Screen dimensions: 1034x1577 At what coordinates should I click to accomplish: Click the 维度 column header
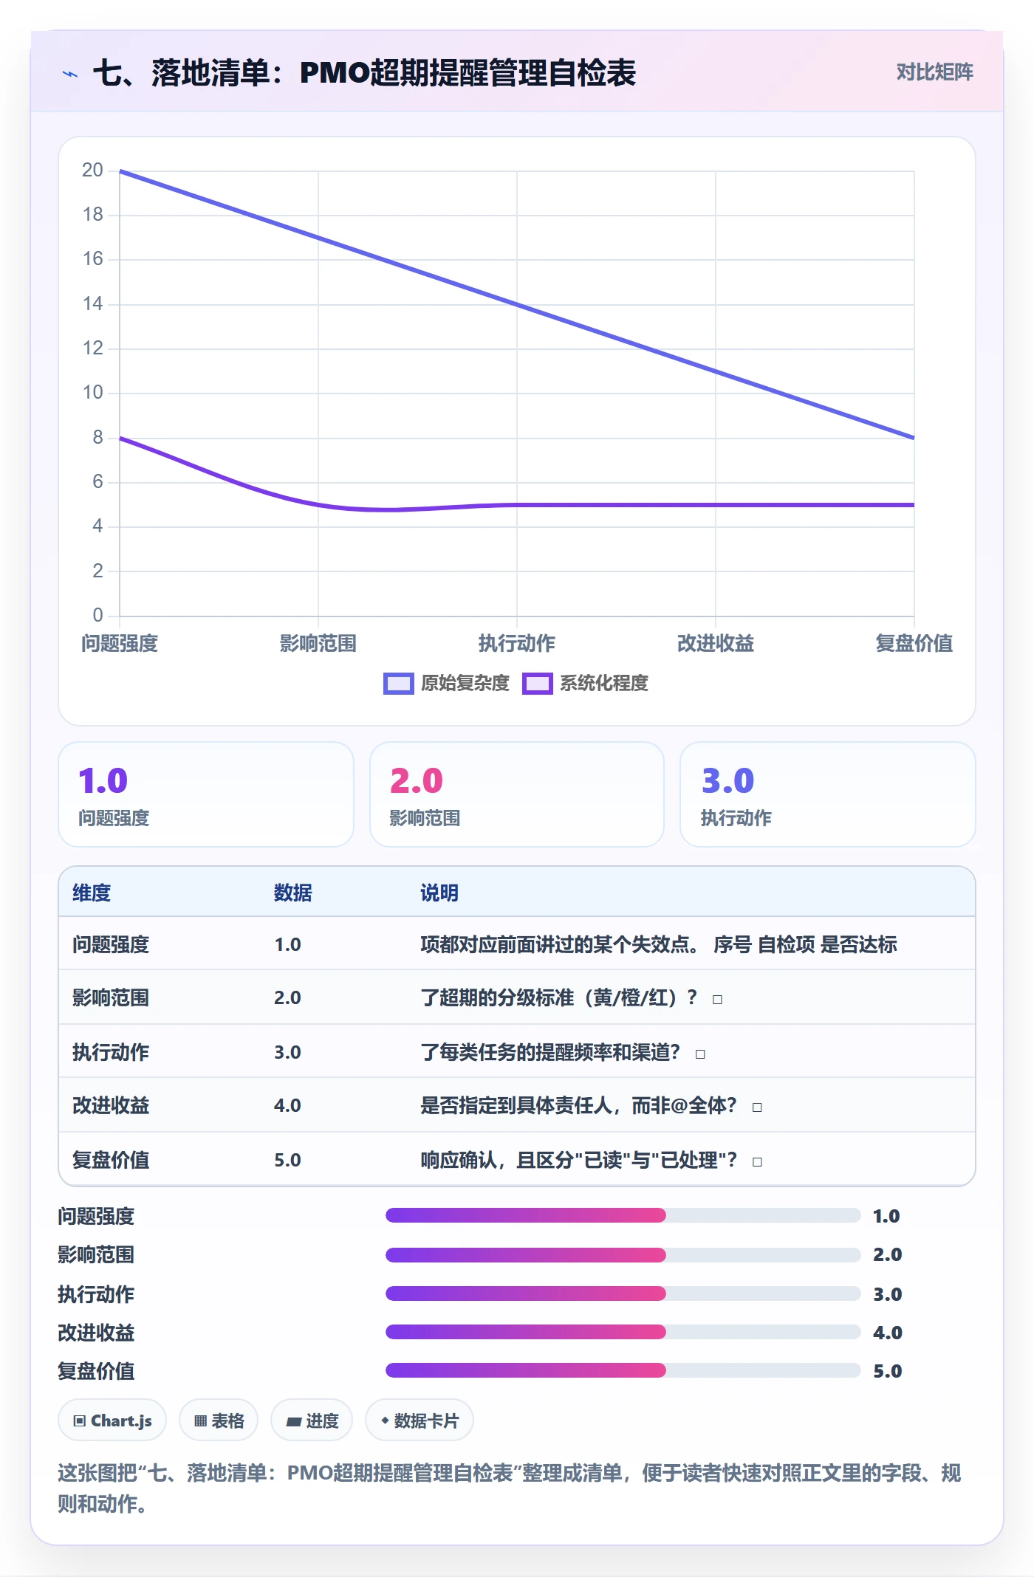[92, 893]
